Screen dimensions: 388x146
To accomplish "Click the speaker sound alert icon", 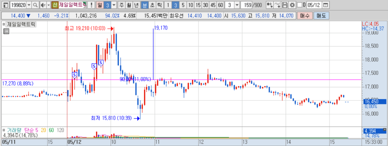I will 43,5.
